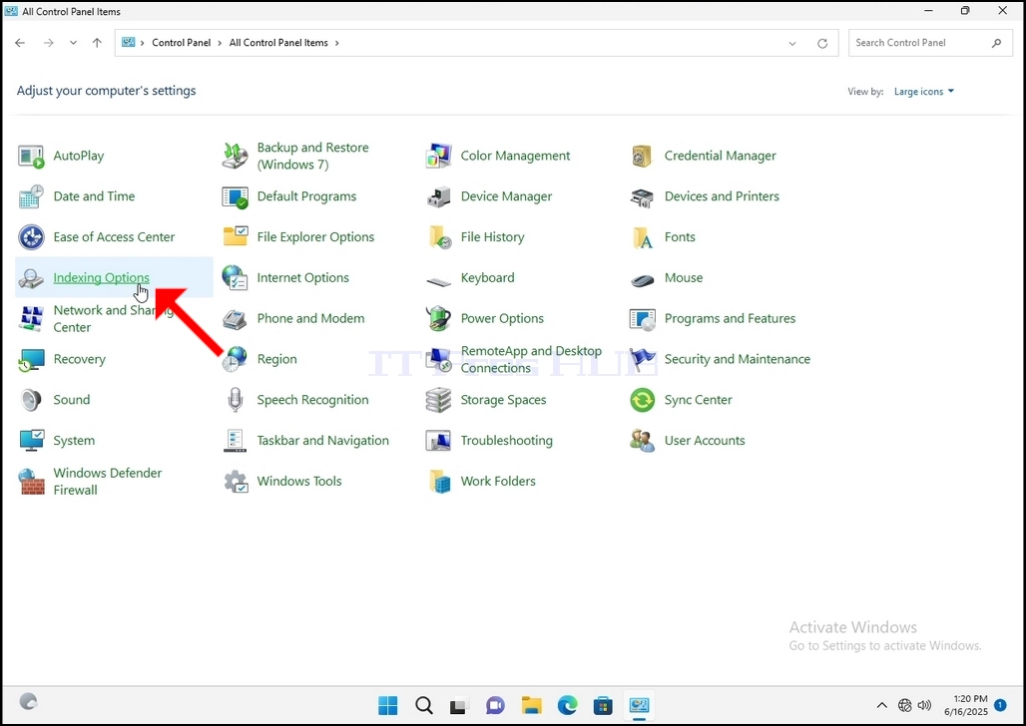
Task: Open the Fonts folder icon
Action: click(x=642, y=237)
